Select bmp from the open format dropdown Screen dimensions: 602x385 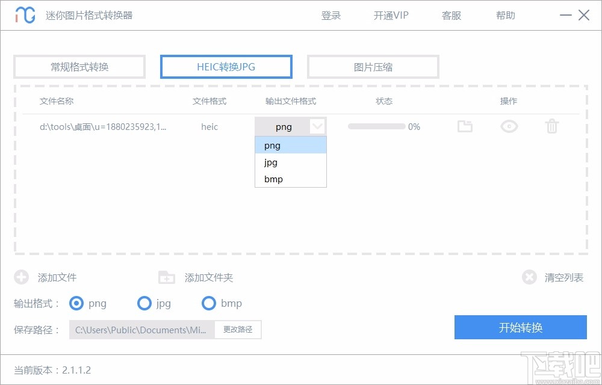coord(272,179)
